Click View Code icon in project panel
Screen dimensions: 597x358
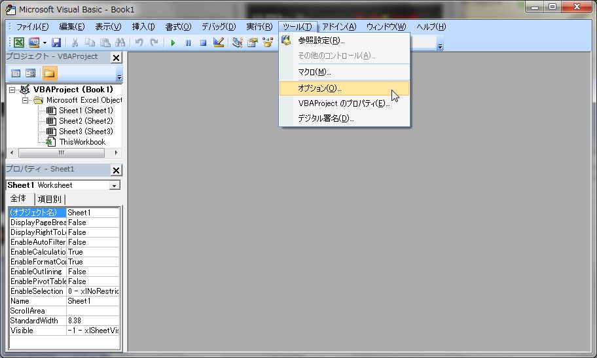tap(16, 73)
